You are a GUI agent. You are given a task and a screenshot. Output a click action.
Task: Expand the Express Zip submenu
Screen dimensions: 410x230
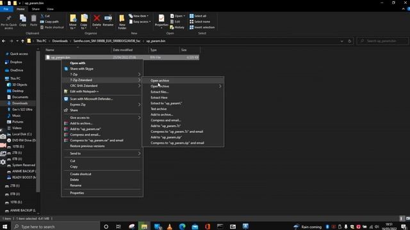[x=102, y=105]
